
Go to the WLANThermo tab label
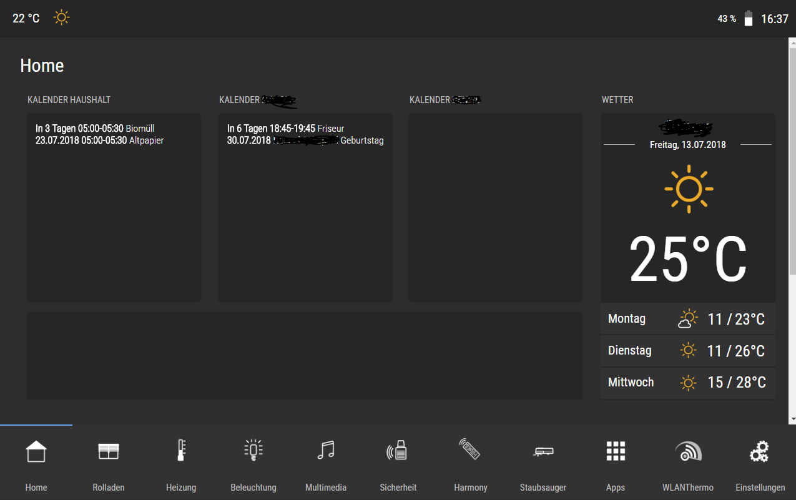[688, 488]
